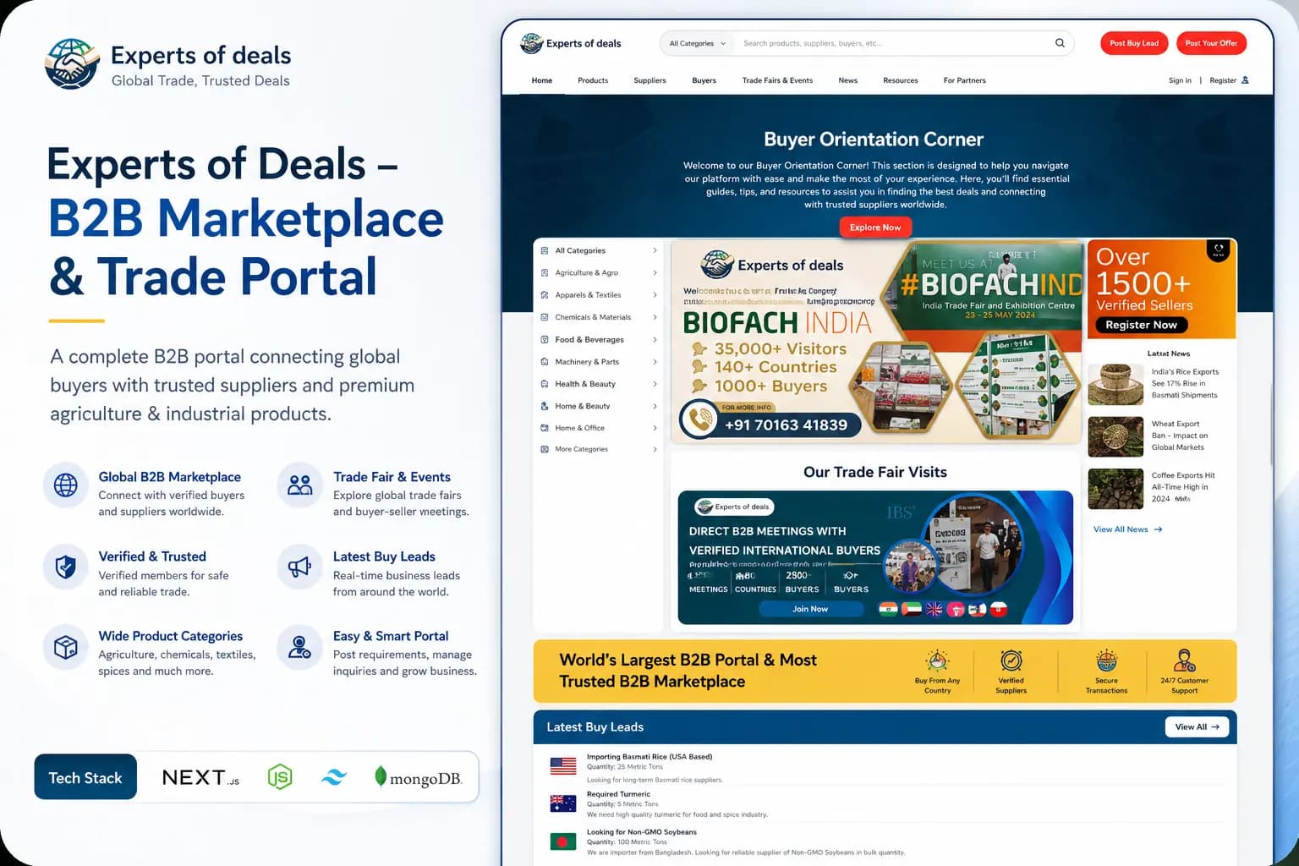Click the UK flag on trade fair banner
Image resolution: width=1299 pixels, height=866 pixels.
tap(934, 609)
